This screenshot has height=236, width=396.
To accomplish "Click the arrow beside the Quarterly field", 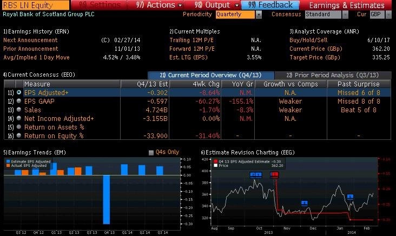I will (x=259, y=15).
